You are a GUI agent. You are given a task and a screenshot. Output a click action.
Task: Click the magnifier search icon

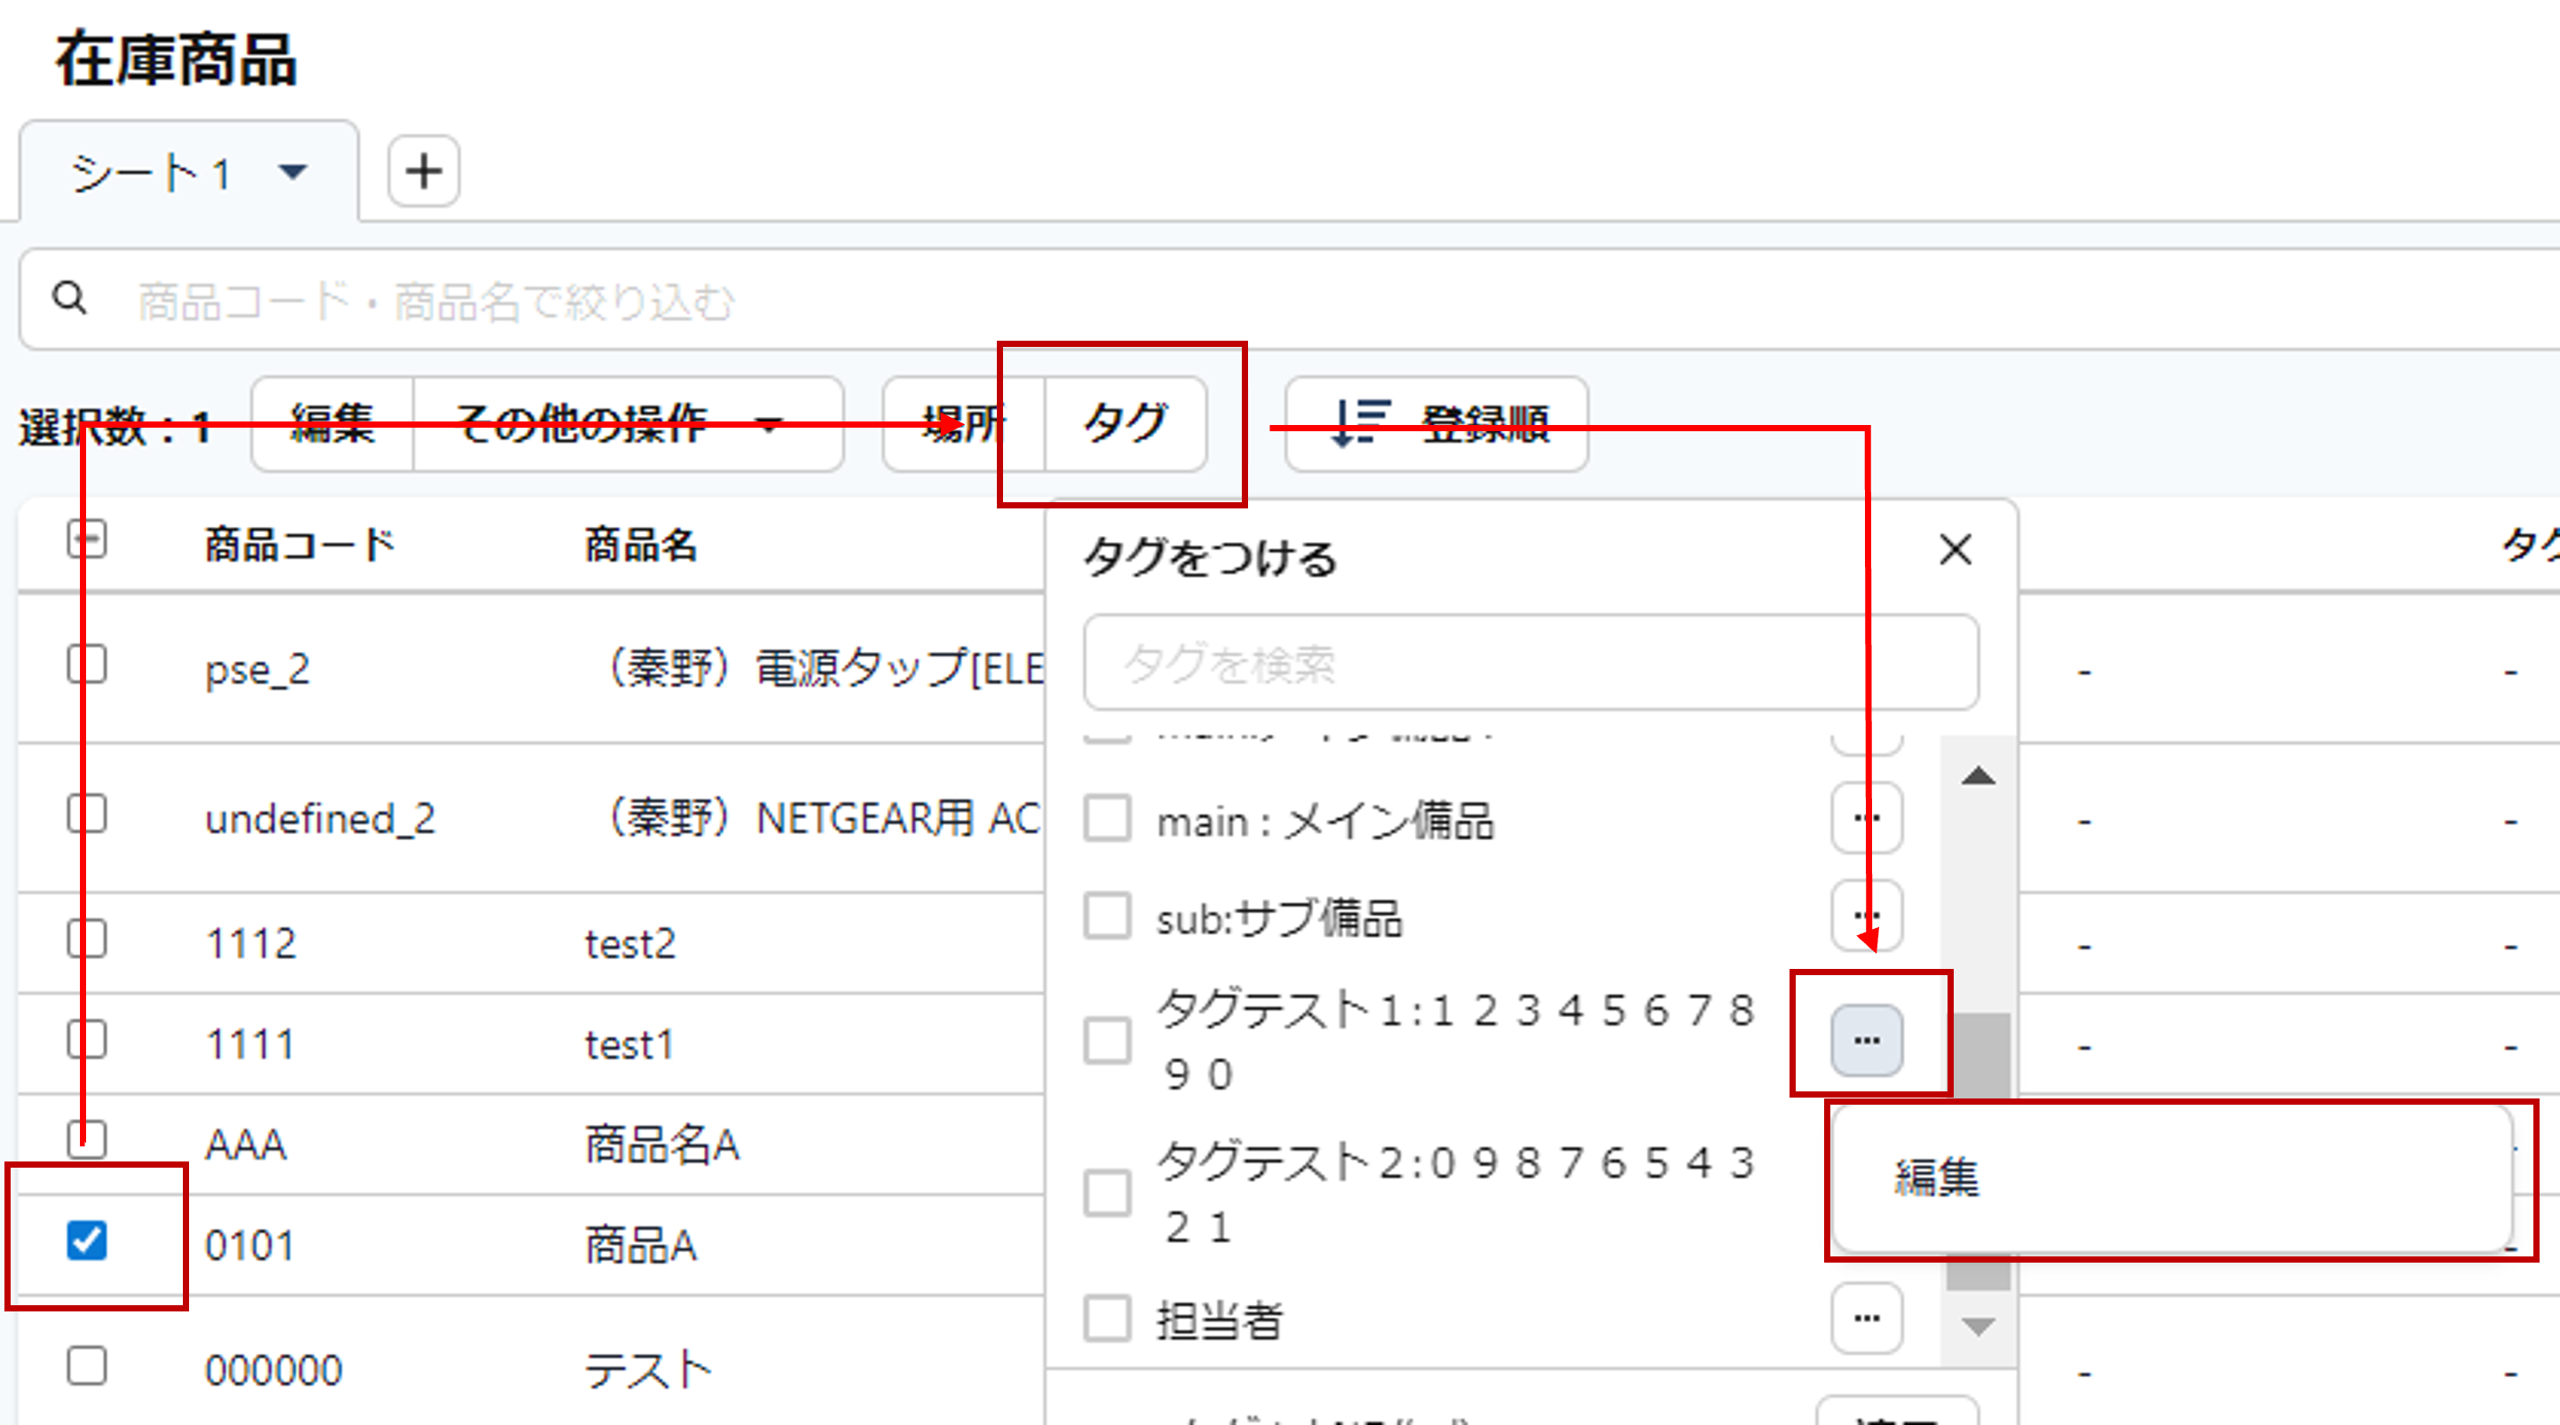(69, 297)
